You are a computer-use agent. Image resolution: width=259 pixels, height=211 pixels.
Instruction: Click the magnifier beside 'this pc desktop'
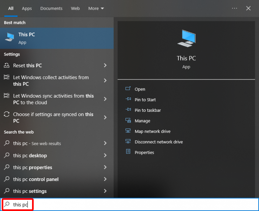click(x=7, y=155)
